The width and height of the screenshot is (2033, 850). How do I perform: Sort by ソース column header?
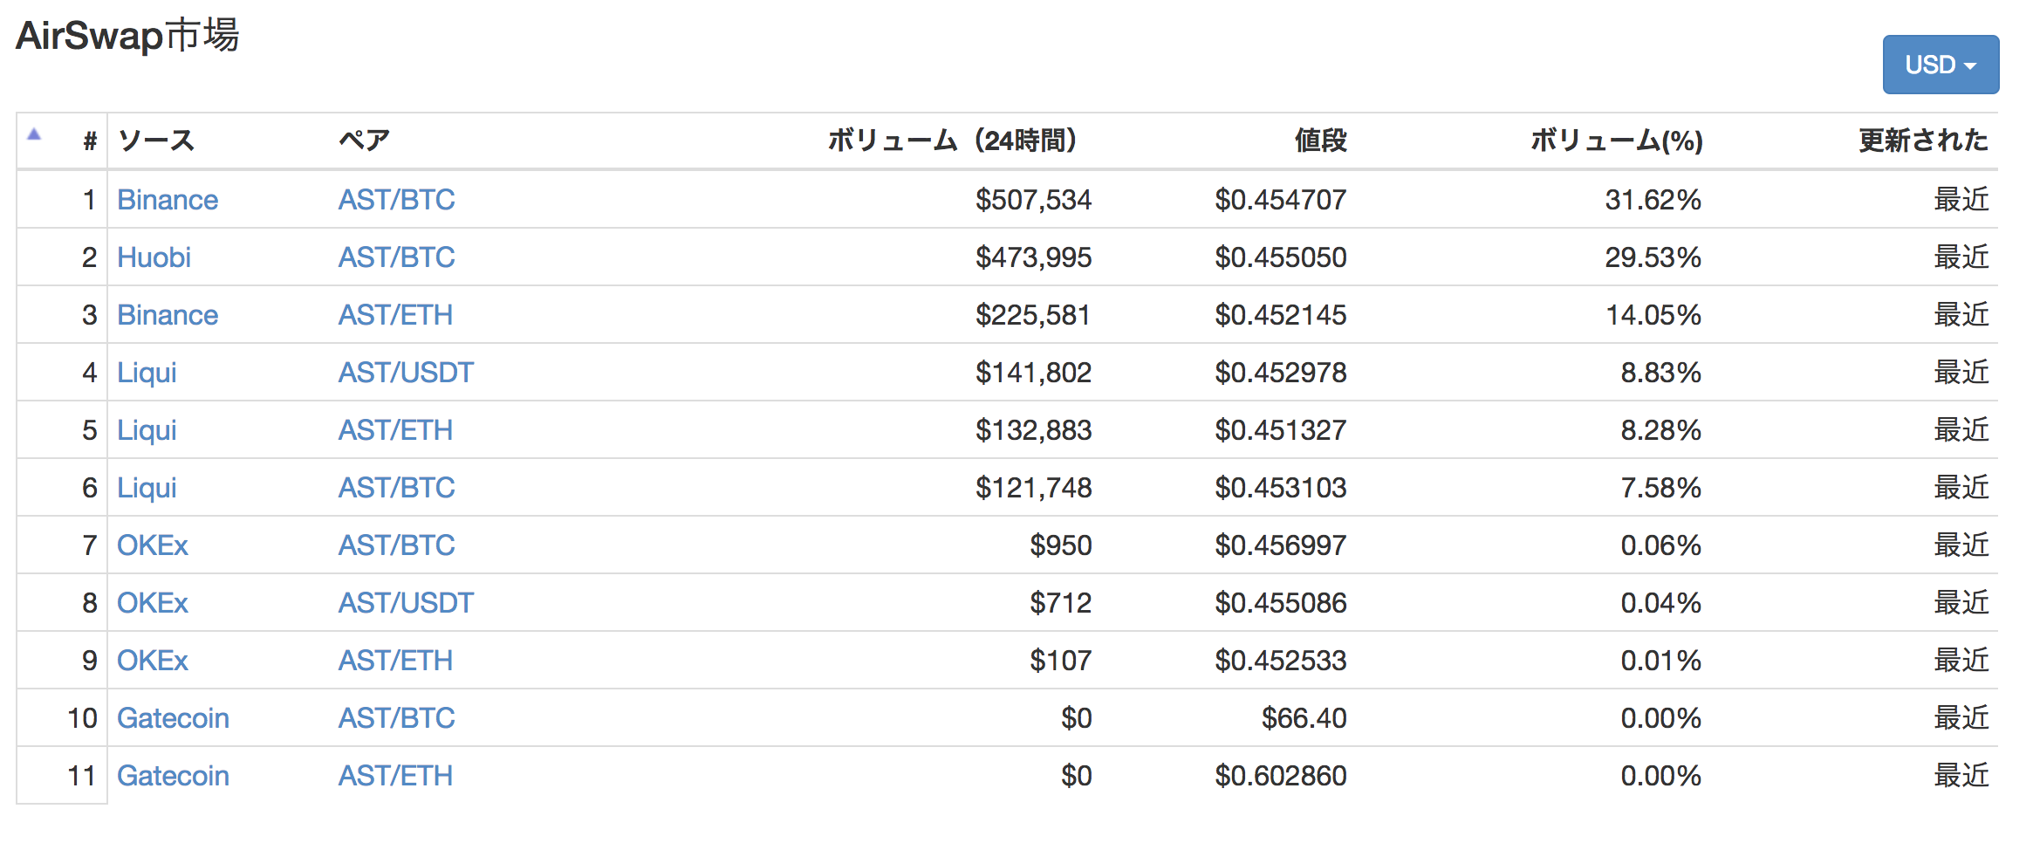[156, 140]
